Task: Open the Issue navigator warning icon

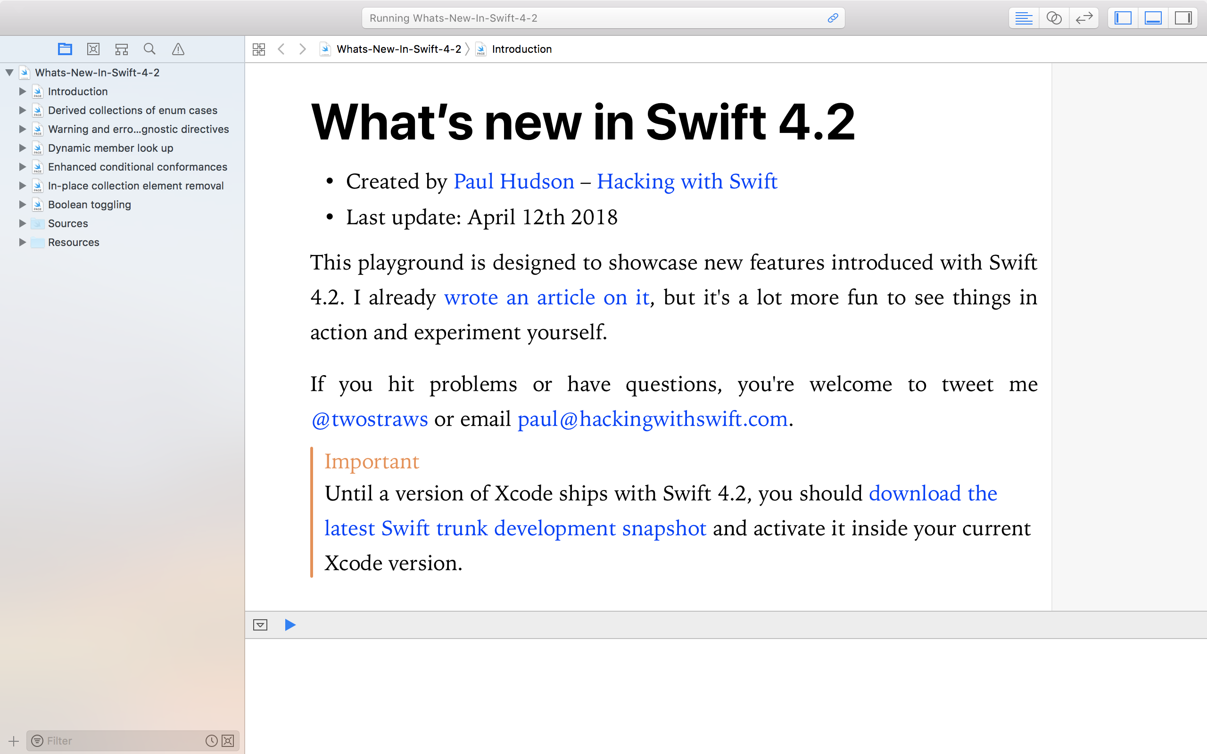Action: [x=178, y=49]
